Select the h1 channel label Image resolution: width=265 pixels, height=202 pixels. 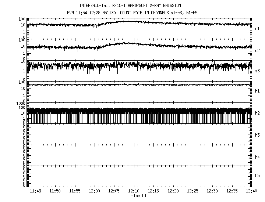coord(257,91)
